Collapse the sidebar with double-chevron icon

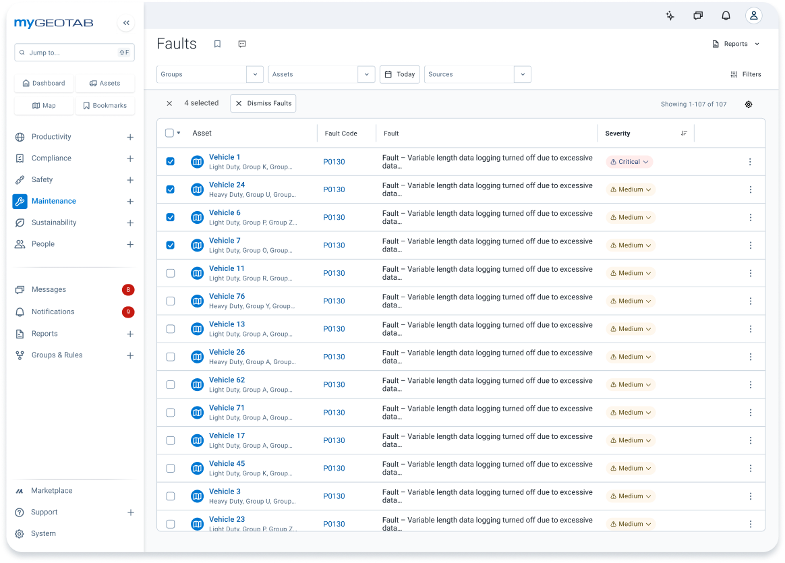coord(126,22)
